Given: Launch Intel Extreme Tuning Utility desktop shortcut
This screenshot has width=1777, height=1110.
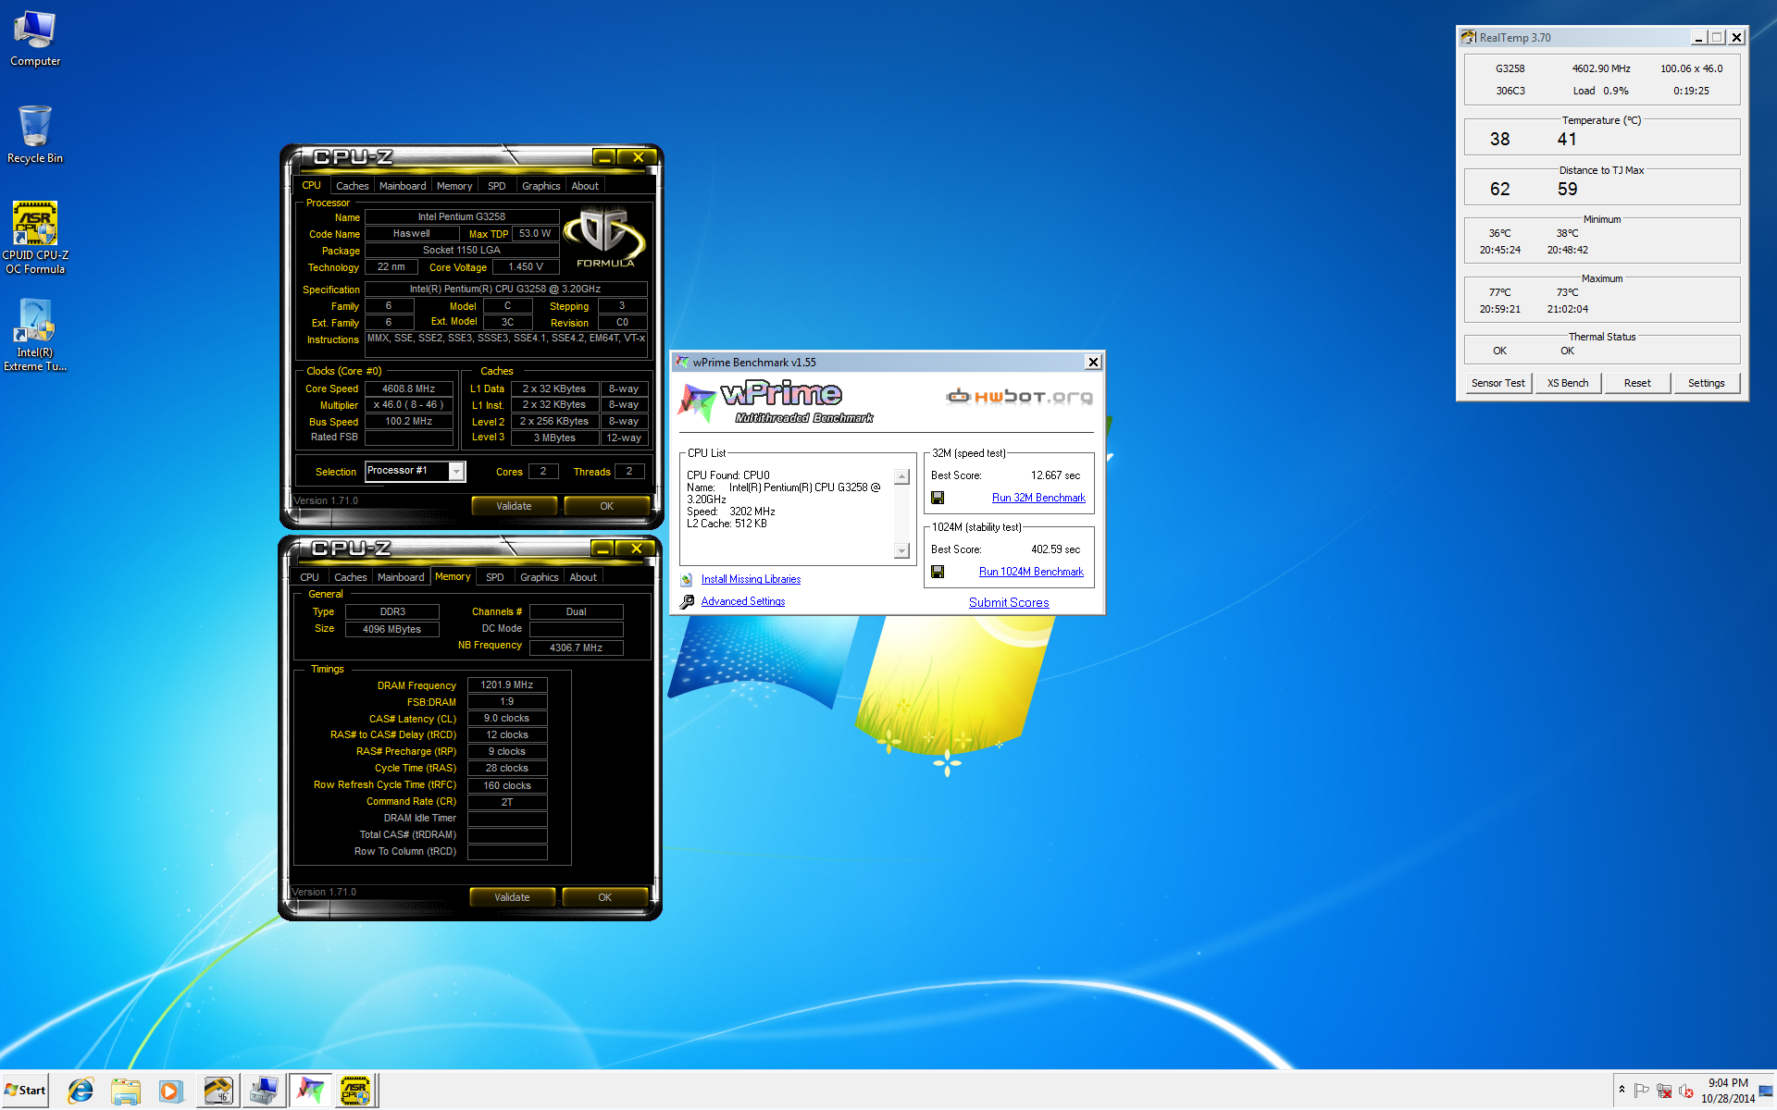Looking at the screenshot, I should point(35,335).
